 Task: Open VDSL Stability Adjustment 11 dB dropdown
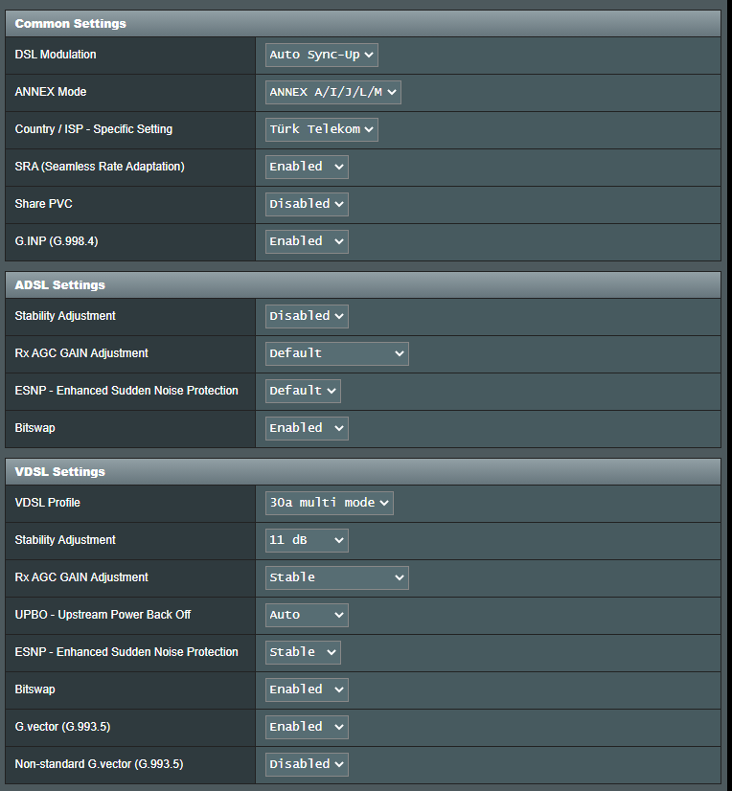[x=307, y=540]
